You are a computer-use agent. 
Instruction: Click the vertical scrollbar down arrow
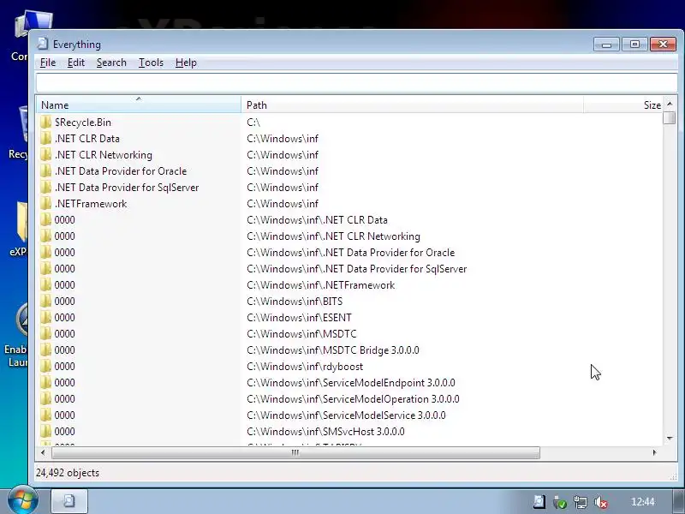(670, 438)
